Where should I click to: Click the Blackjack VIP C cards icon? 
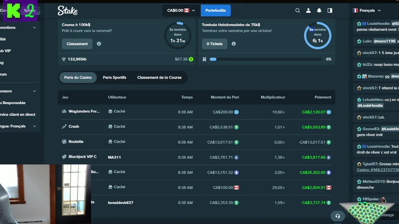(64, 157)
